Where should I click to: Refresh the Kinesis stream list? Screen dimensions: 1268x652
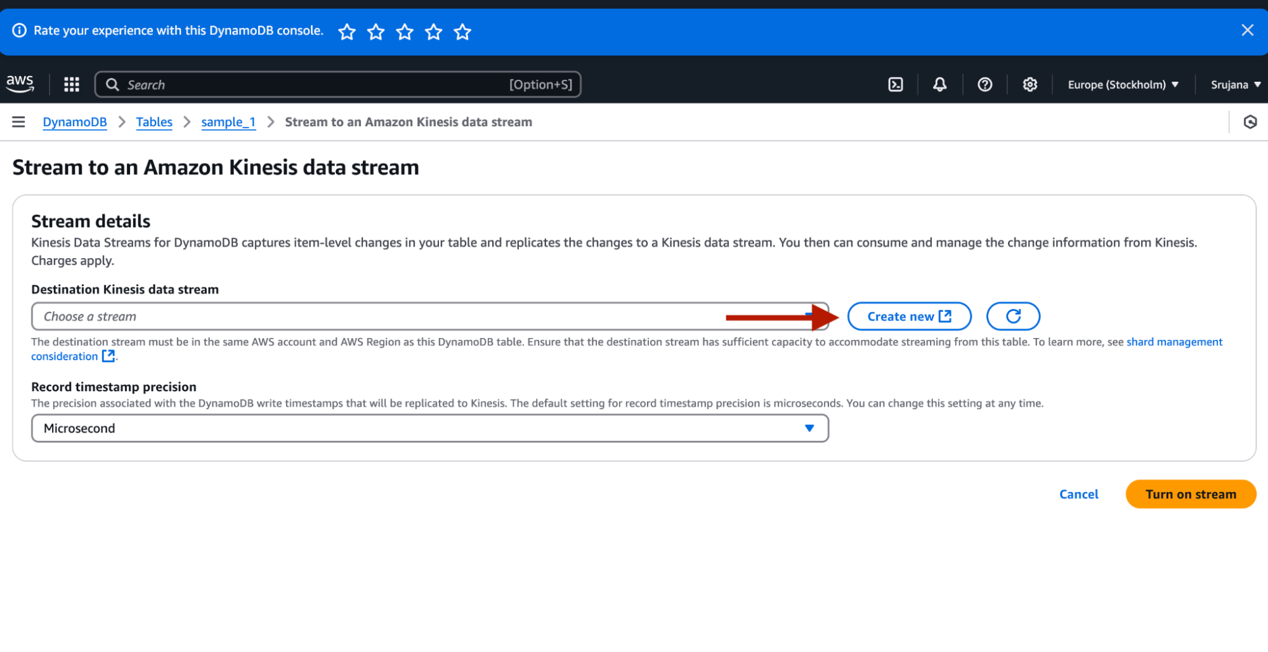click(1013, 316)
